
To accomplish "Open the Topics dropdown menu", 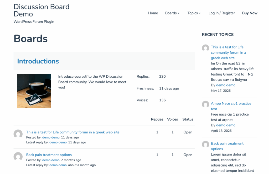I will tap(194, 13).
